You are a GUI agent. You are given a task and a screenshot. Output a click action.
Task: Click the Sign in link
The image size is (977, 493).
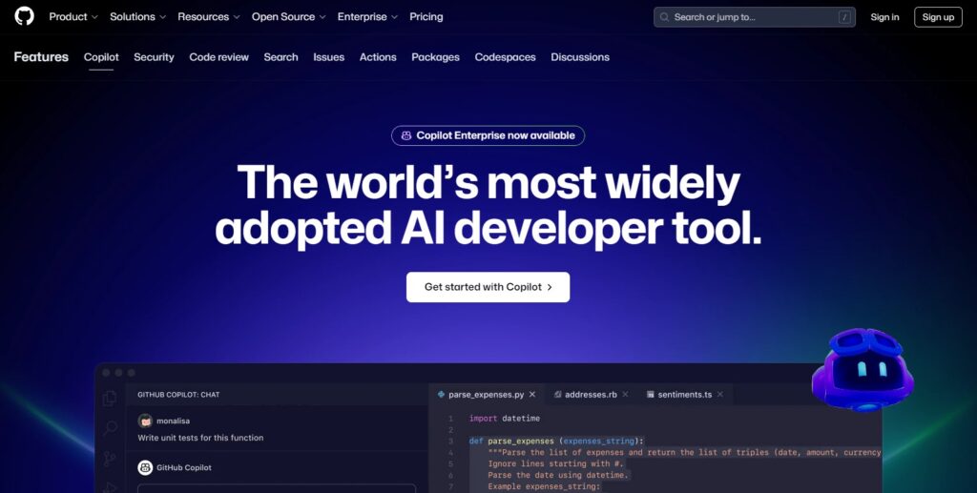tap(884, 17)
